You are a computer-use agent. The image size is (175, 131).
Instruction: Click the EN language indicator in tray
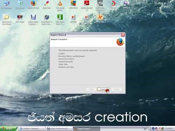[x=145, y=128]
